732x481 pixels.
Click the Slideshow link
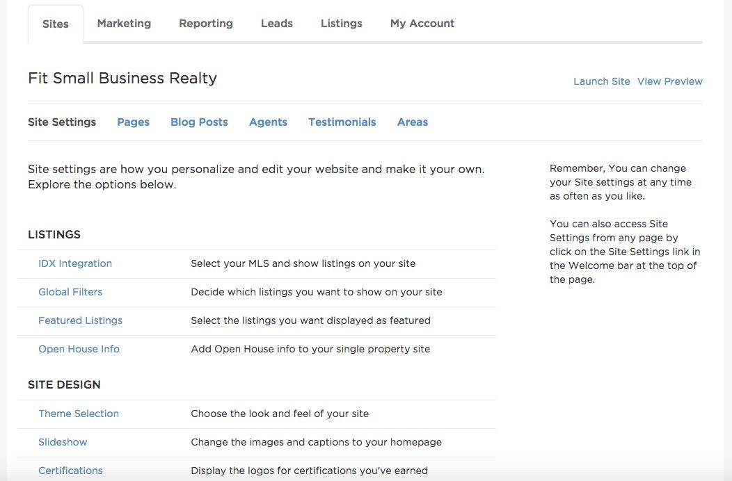click(x=63, y=442)
